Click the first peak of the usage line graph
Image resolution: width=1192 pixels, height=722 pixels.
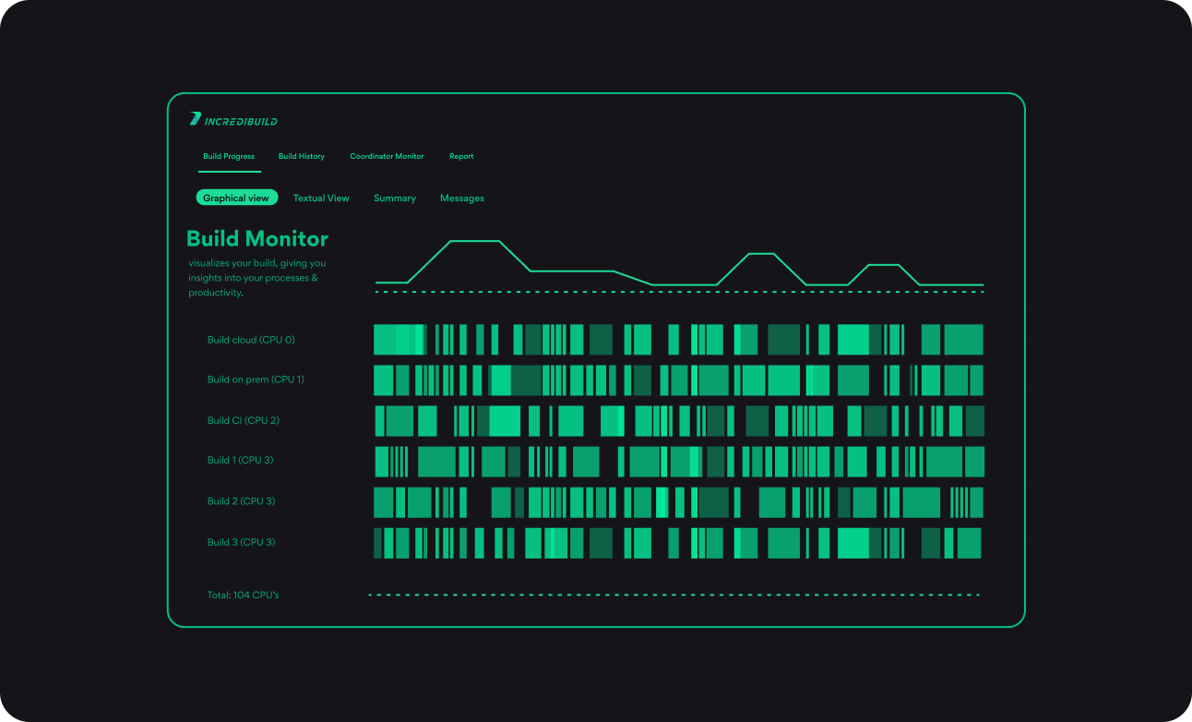(x=474, y=242)
